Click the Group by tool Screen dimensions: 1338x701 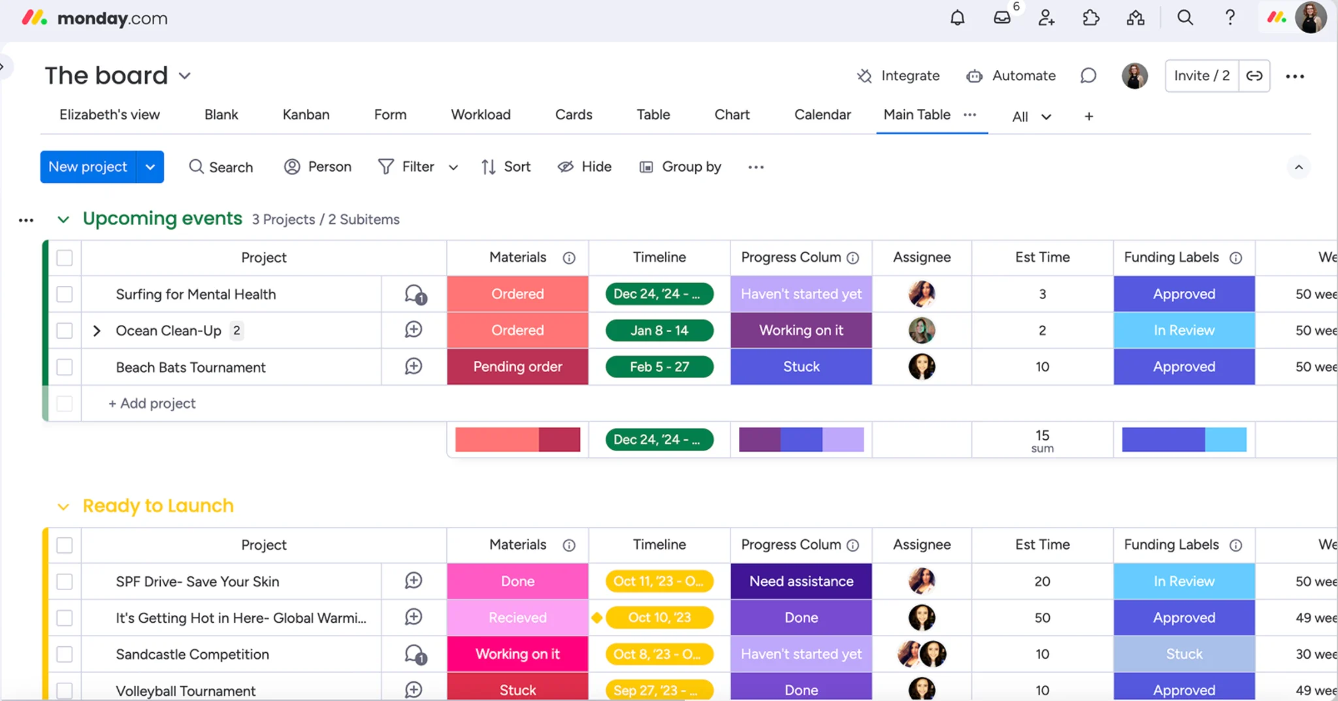pos(680,167)
